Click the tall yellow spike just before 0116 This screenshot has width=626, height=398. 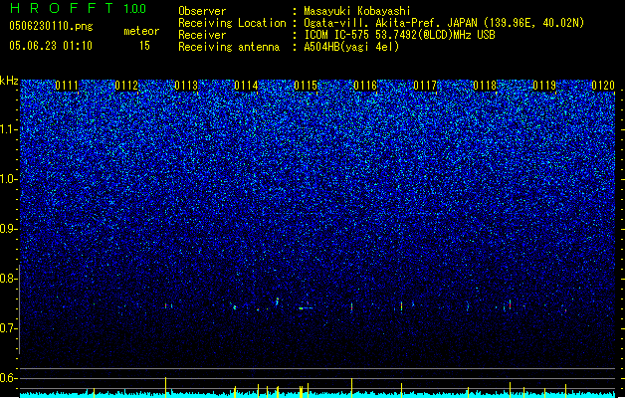click(351, 388)
